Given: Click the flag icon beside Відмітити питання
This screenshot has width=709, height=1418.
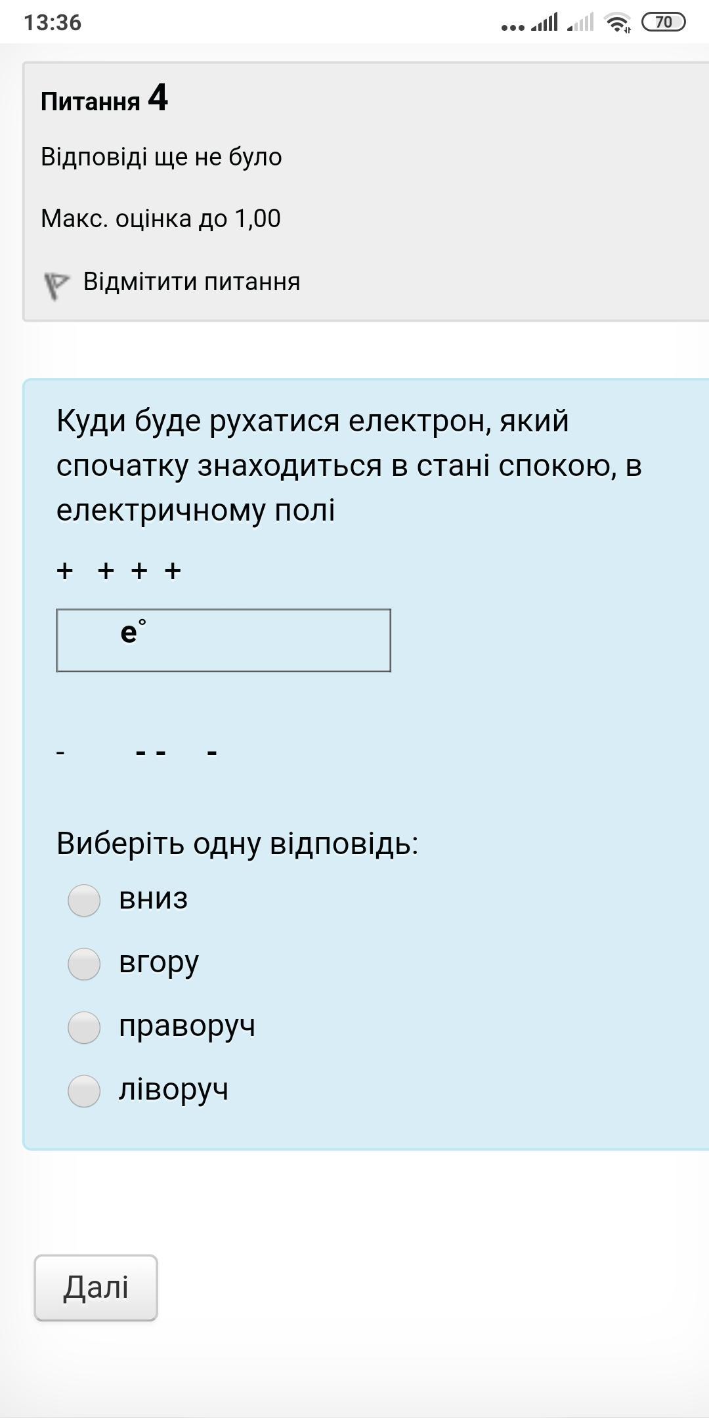Looking at the screenshot, I should (x=56, y=285).
